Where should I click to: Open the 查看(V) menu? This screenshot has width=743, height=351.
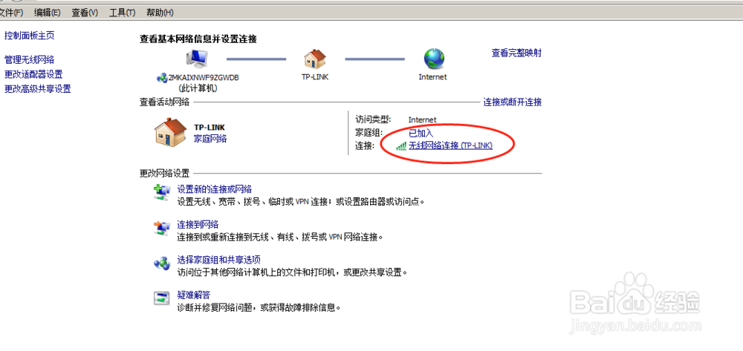85,13
